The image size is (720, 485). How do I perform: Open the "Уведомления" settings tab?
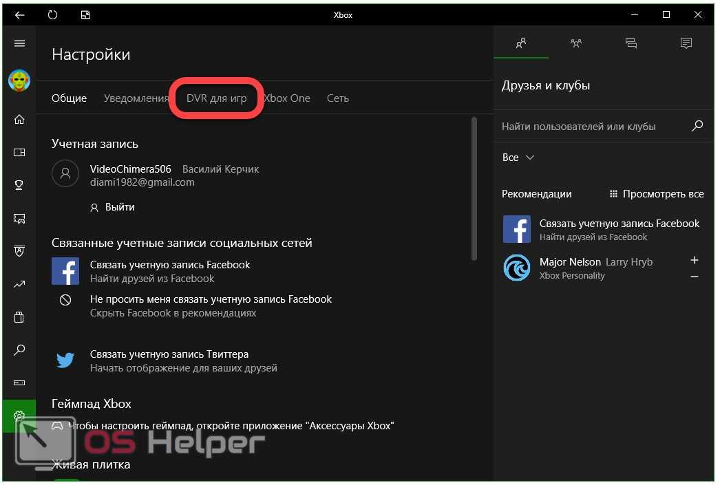click(136, 98)
